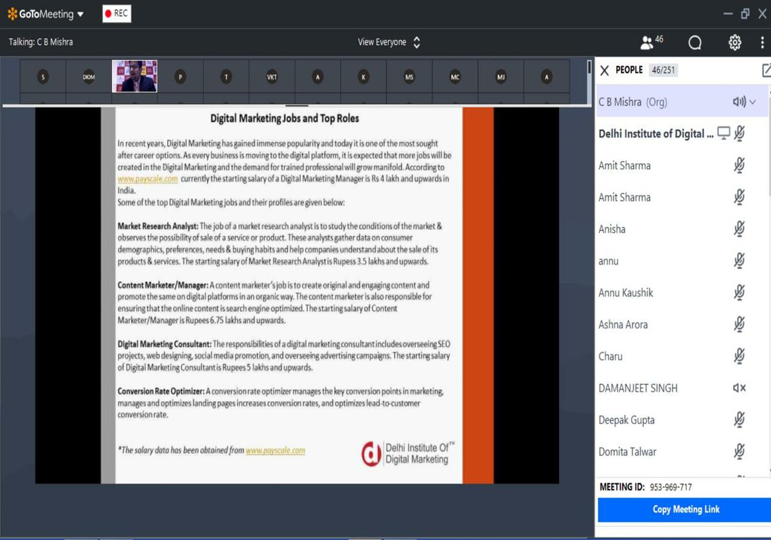Click the Copy Meeting Link button
This screenshot has width=771, height=540.
[685, 510]
